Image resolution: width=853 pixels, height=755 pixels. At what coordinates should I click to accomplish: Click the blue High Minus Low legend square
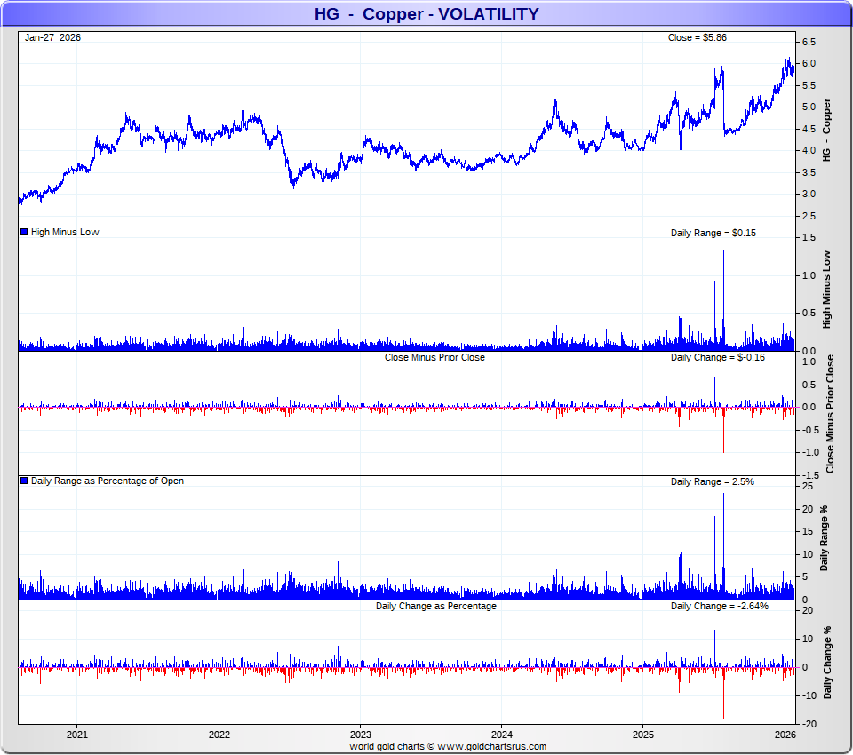24,233
